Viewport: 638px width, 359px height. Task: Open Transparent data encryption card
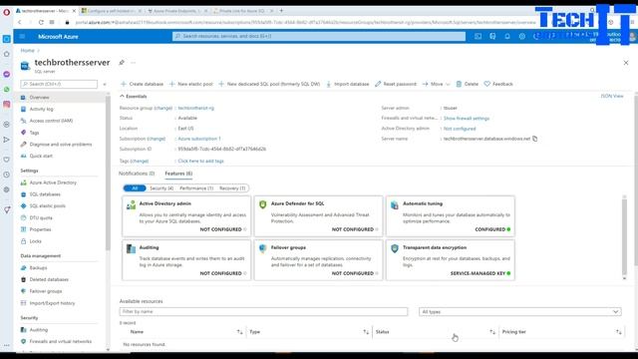450,259
